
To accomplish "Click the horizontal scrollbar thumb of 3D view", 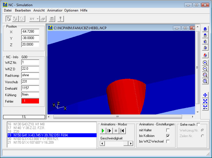I will coord(118,117).
